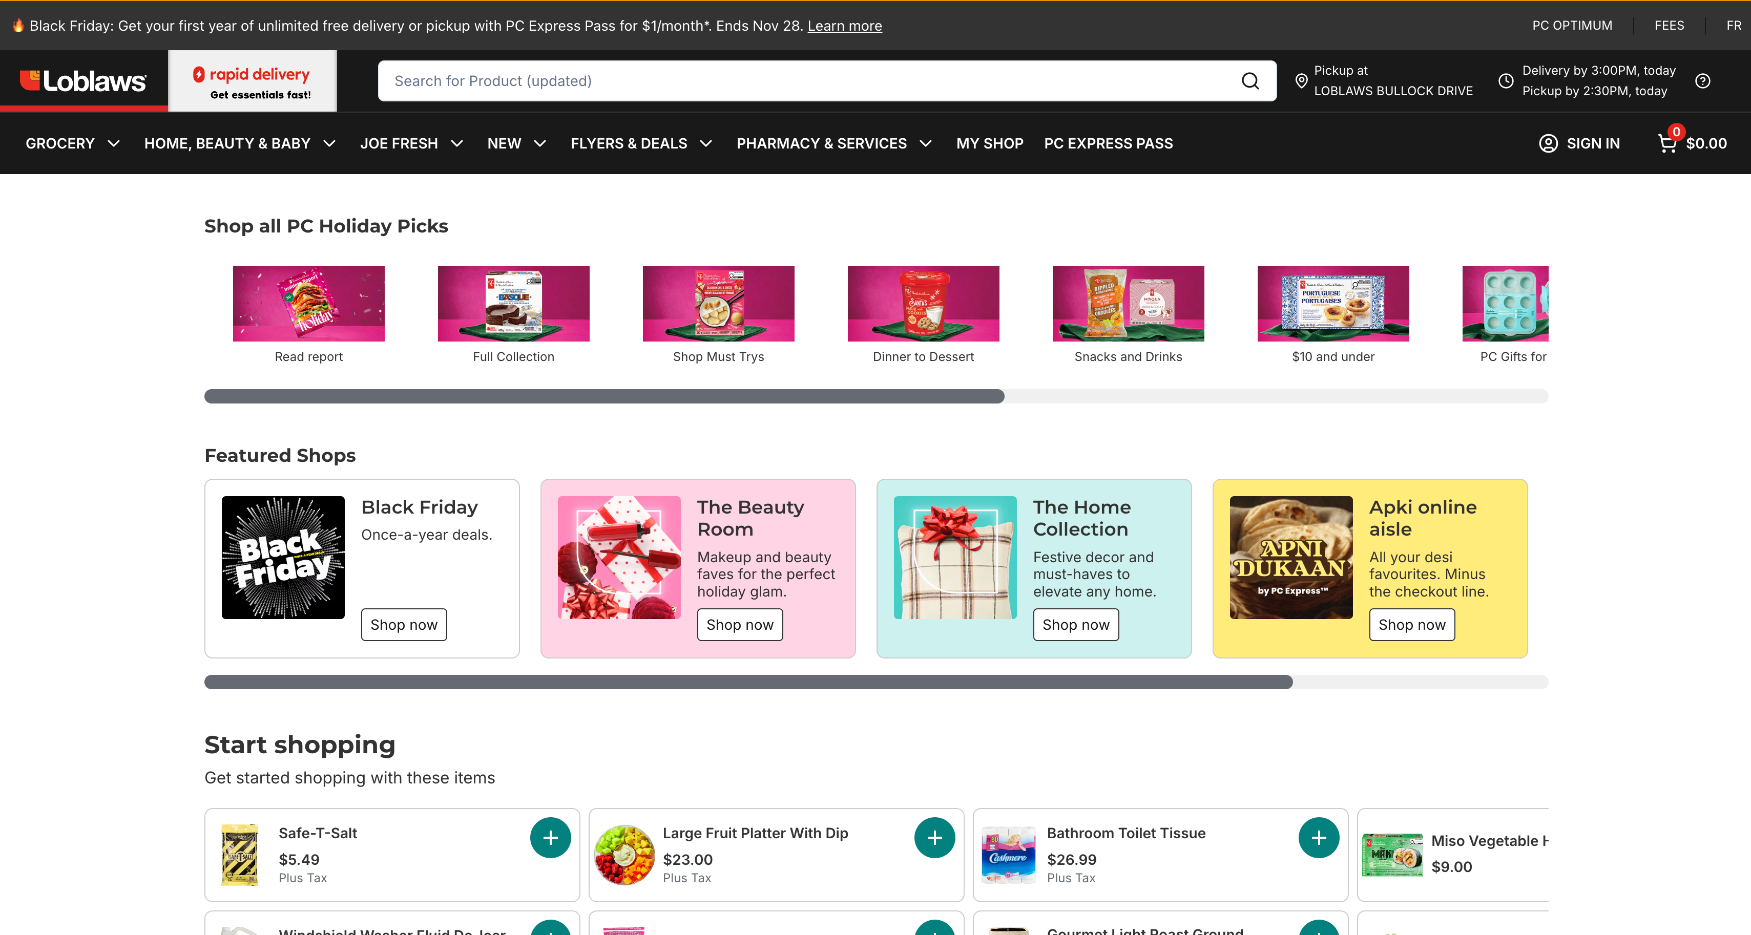
Task: Expand the Grocery menu
Action: [x=73, y=143]
